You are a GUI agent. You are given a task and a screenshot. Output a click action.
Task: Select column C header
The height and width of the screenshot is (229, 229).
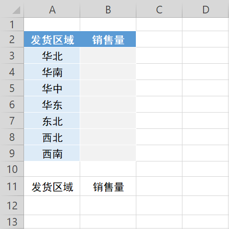(x=159, y=9)
